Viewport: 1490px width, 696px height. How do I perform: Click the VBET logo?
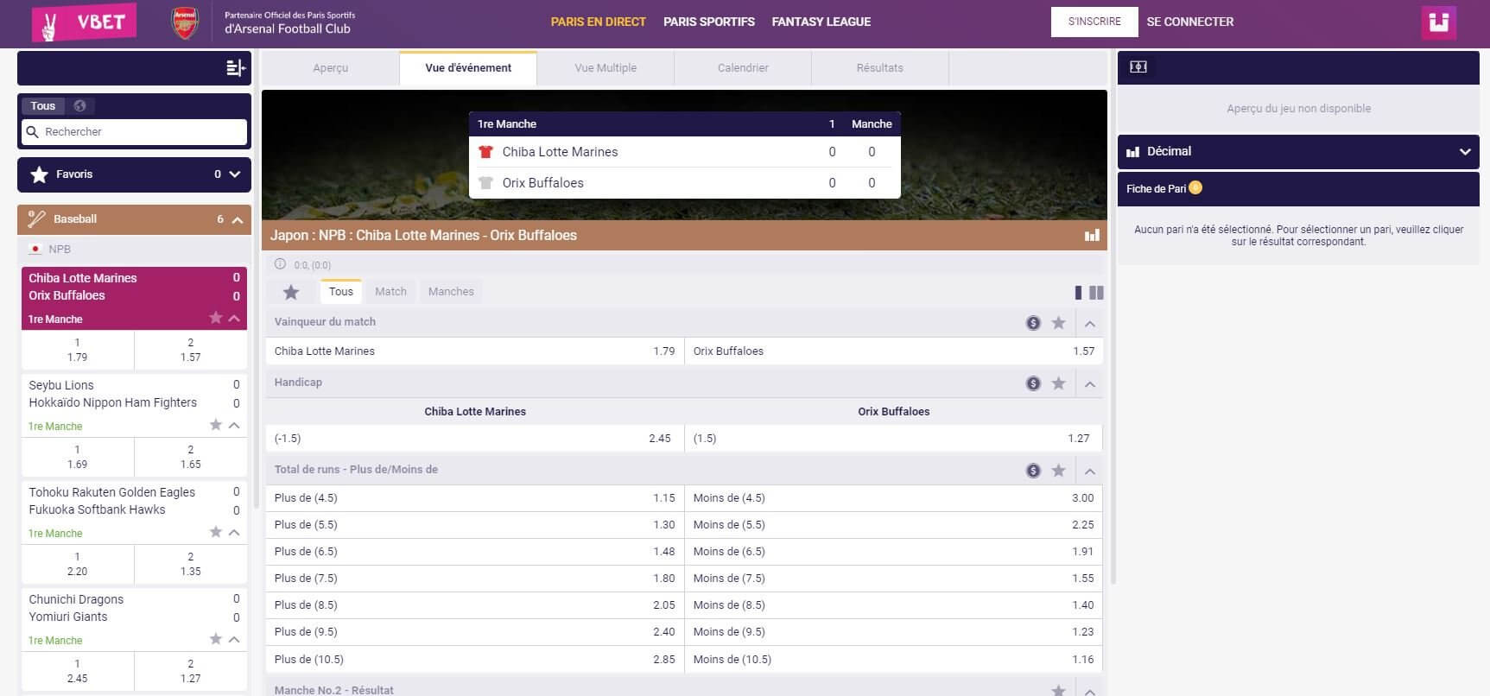[x=85, y=23]
